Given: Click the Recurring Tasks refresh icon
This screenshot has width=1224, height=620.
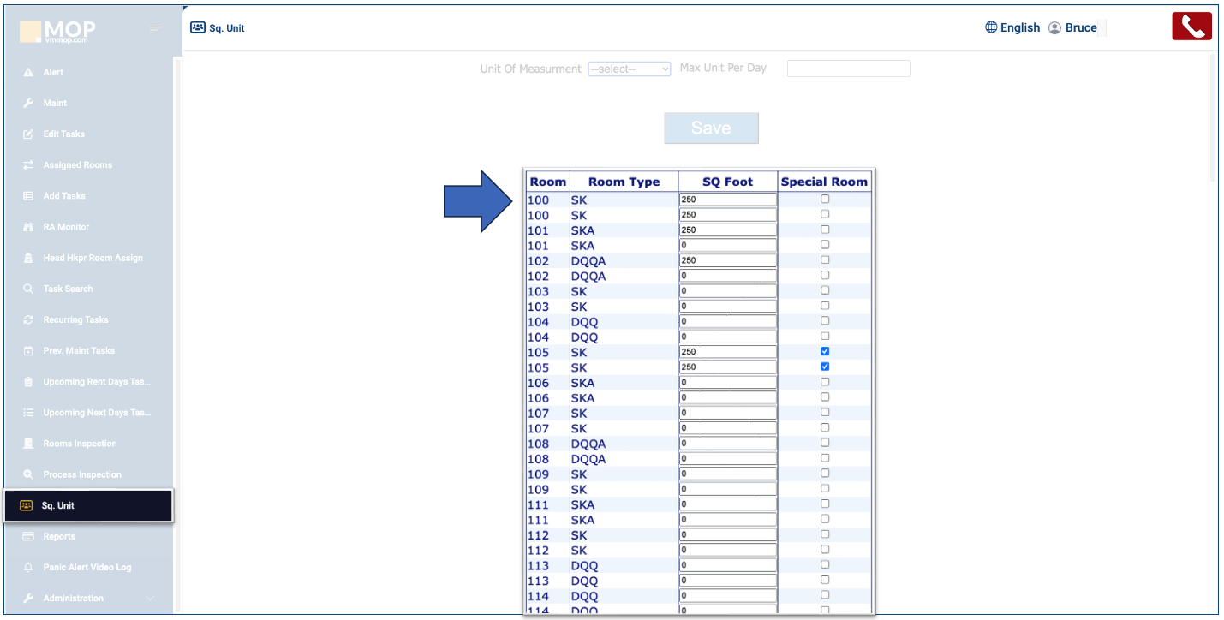Looking at the screenshot, I should 28,320.
